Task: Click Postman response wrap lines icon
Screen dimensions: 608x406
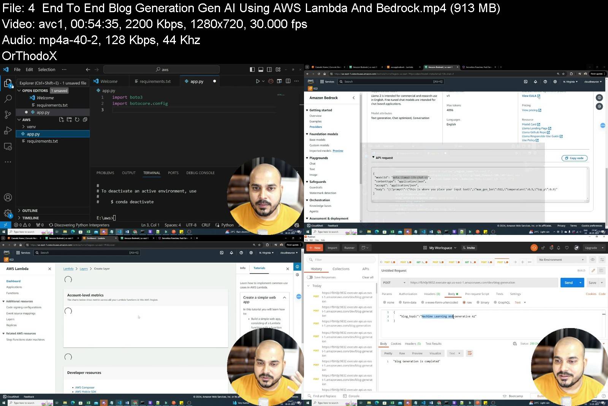Action: tap(470, 354)
